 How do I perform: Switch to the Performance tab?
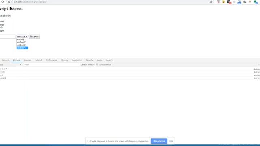(52, 60)
